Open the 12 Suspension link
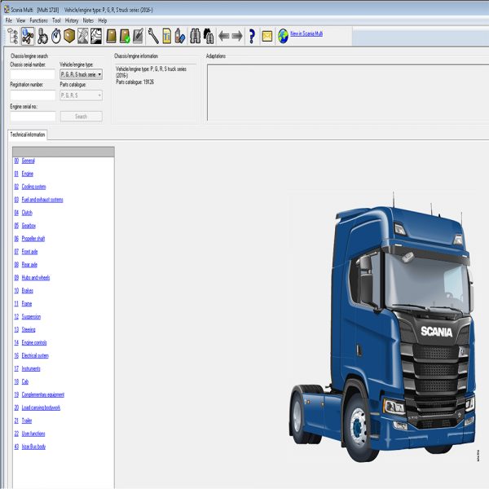The image size is (489, 489). 28,316
